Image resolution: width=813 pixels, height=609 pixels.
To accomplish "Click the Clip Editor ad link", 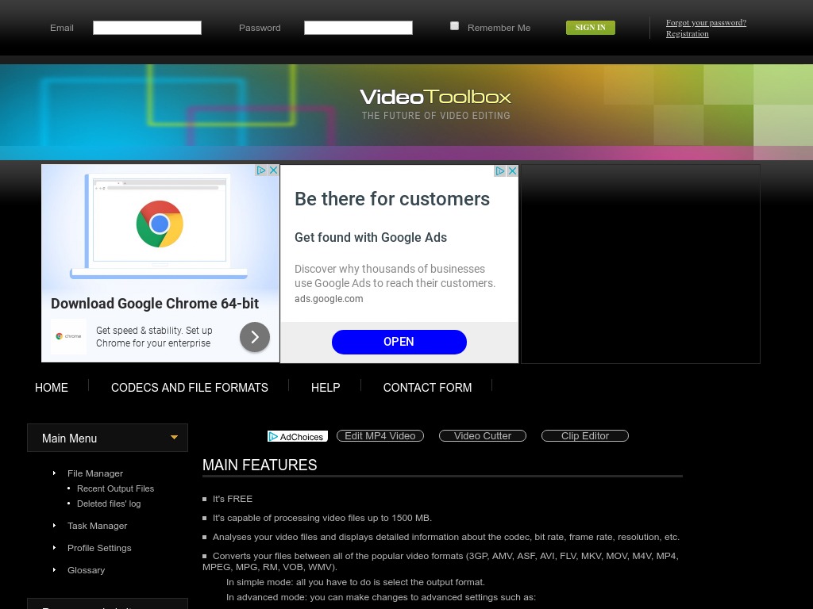I will (585, 436).
